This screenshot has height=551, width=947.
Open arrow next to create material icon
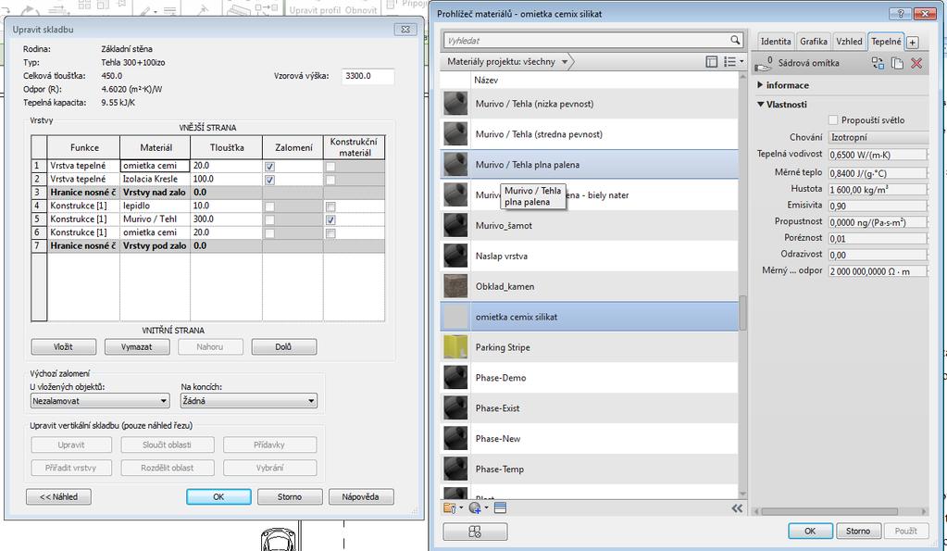486,508
